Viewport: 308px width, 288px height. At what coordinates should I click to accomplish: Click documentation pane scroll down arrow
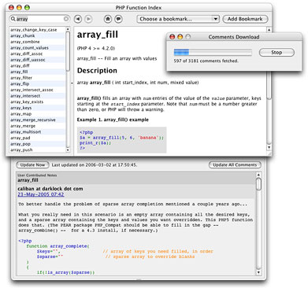coord(269,148)
